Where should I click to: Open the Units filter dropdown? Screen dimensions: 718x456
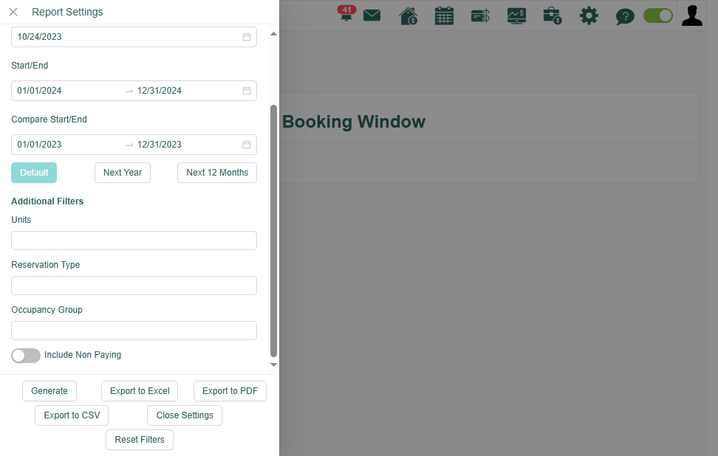coord(134,241)
